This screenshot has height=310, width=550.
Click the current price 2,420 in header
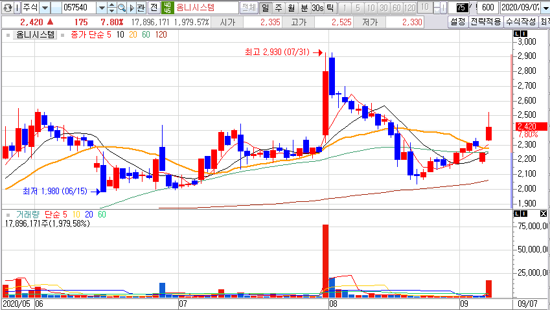[x=32, y=23]
